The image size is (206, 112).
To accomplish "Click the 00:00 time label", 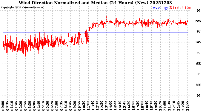I will click(x=3, y=106).
